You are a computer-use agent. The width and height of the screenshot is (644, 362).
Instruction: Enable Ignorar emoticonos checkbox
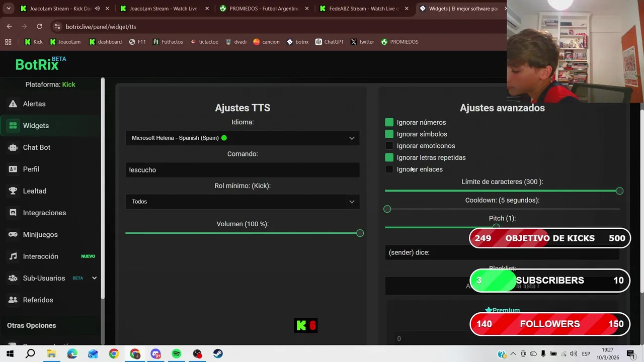pos(389,146)
